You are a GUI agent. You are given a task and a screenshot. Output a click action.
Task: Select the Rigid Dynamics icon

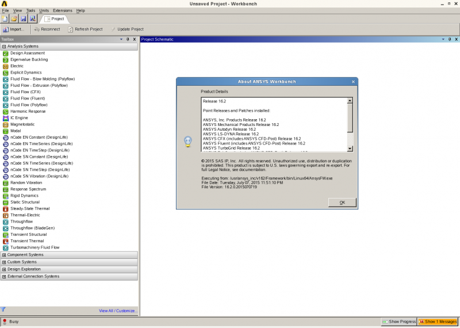tap(6, 196)
